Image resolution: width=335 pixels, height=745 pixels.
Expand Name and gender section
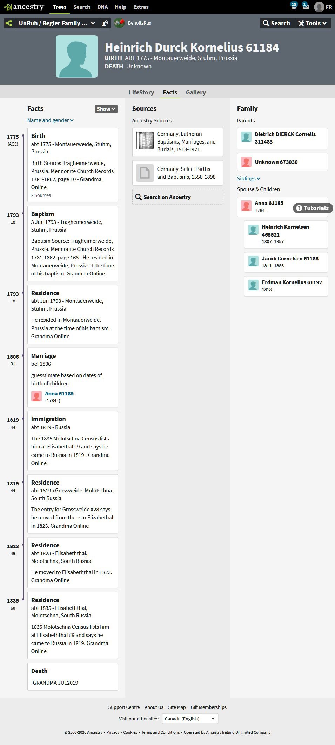(51, 120)
